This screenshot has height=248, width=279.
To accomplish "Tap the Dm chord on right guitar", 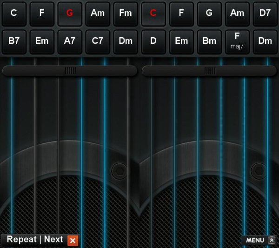I will pyautogui.click(x=265, y=42).
